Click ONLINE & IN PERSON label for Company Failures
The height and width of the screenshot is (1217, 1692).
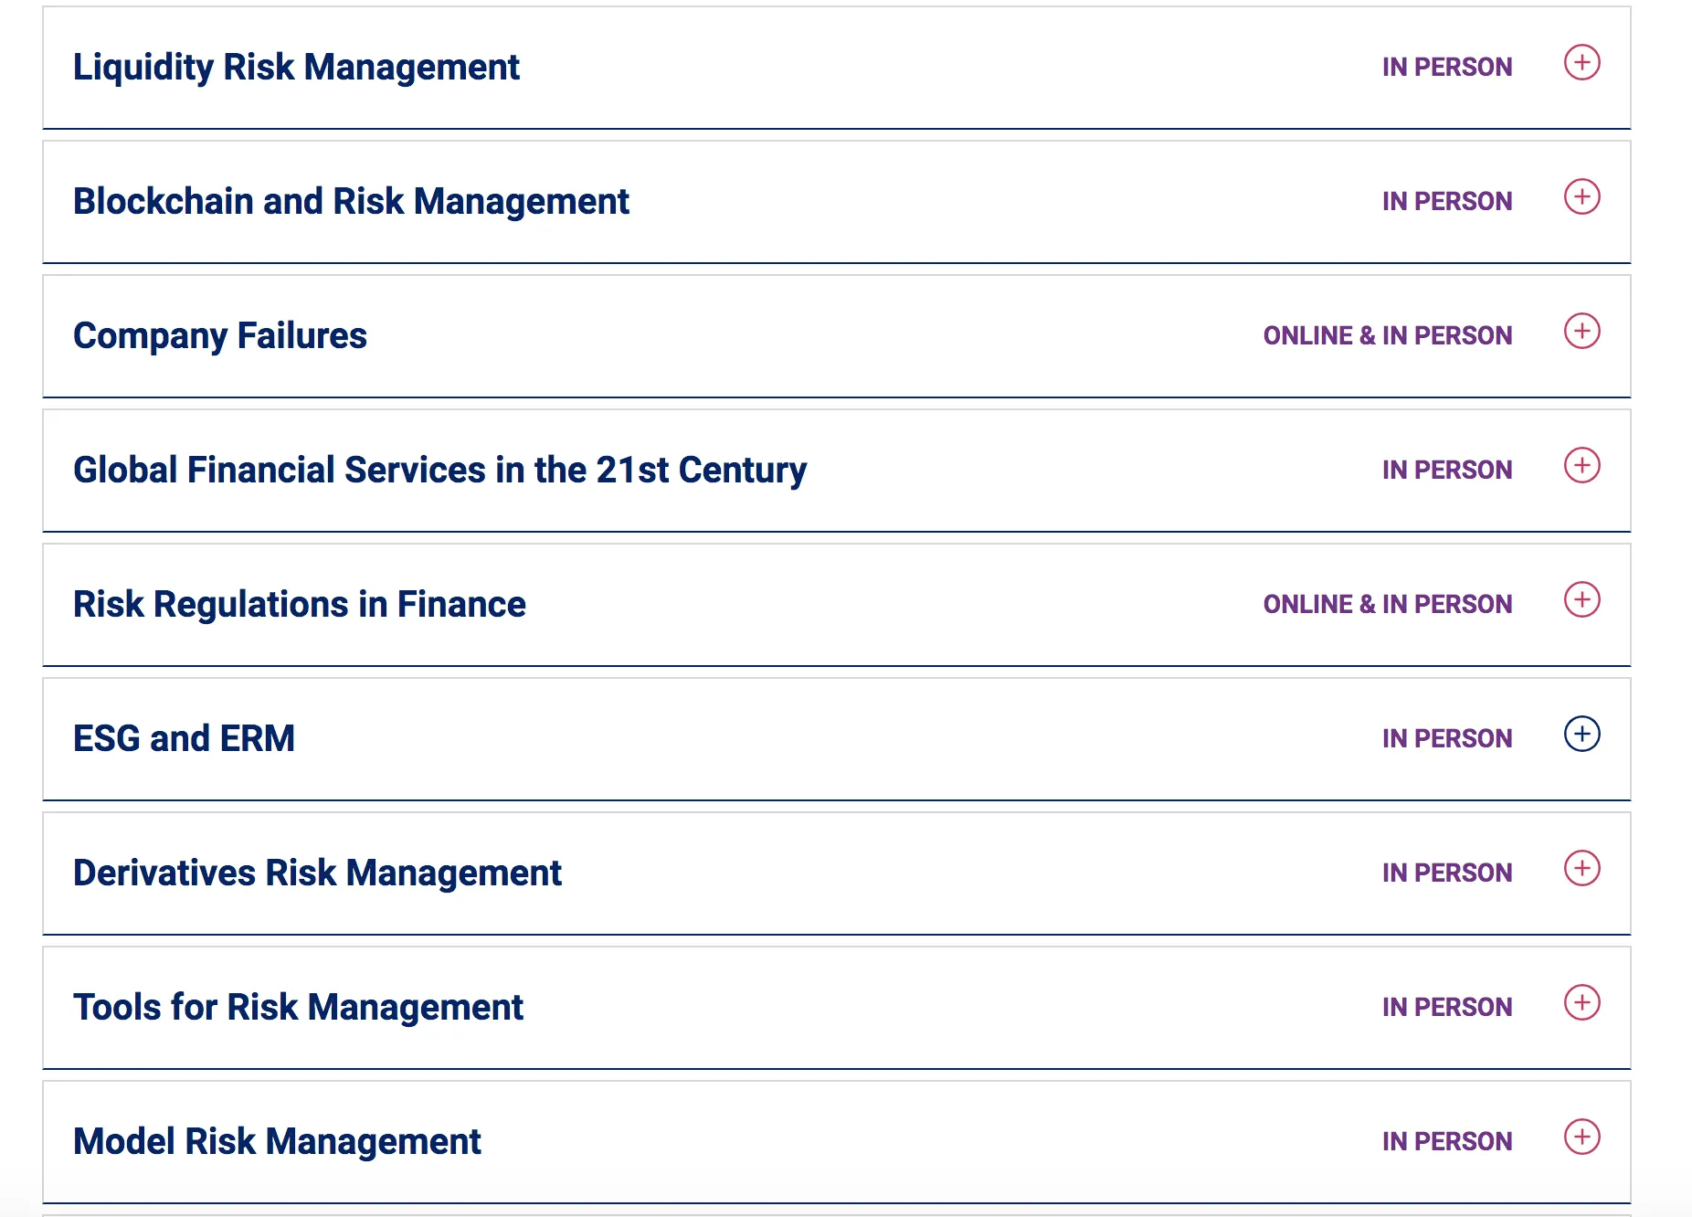pos(1387,336)
